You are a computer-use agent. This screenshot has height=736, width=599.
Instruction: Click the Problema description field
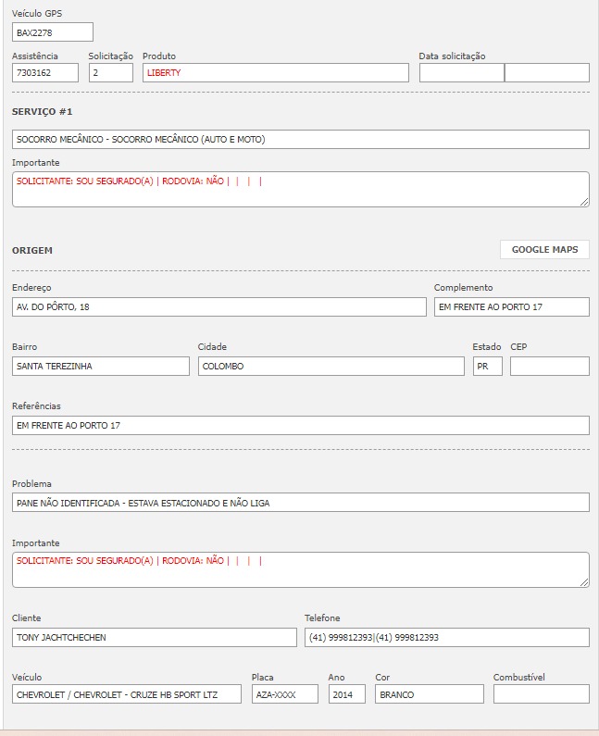(x=300, y=503)
